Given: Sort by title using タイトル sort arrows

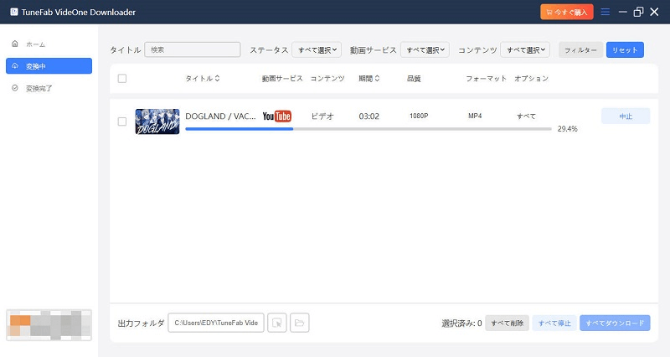Looking at the screenshot, I should pyautogui.click(x=217, y=79).
